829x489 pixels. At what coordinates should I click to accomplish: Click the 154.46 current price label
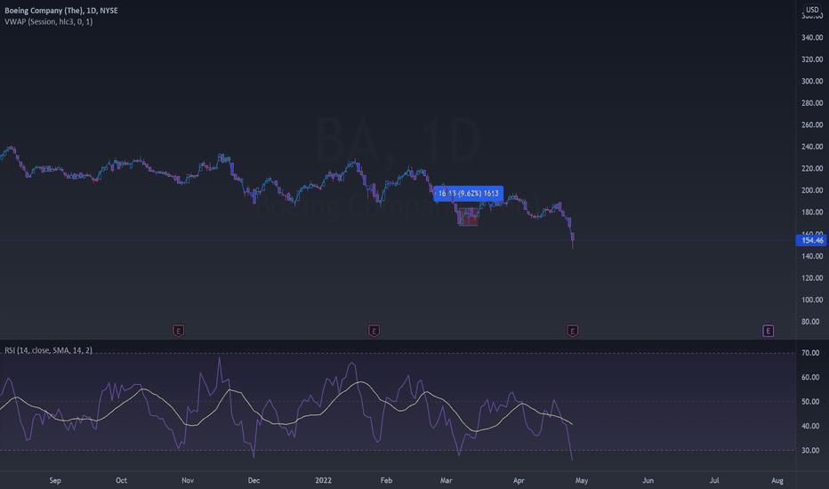click(812, 241)
